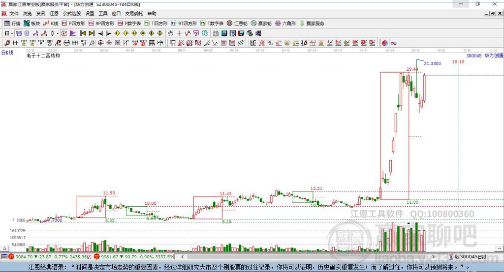Image resolution: width=504 pixels, height=272 pixels.
Task: Open the calculator icon
Action: click(224, 33)
